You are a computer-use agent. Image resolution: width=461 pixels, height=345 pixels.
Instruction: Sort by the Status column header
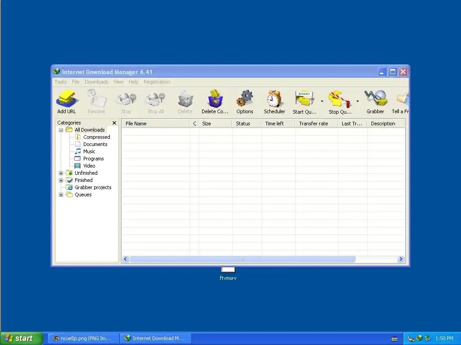[x=247, y=124]
